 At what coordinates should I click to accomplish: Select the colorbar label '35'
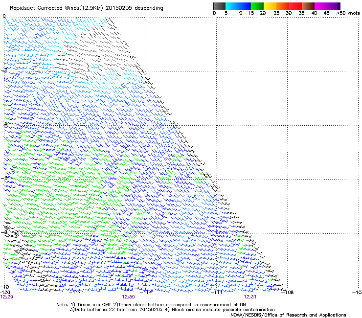coord(301,13)
